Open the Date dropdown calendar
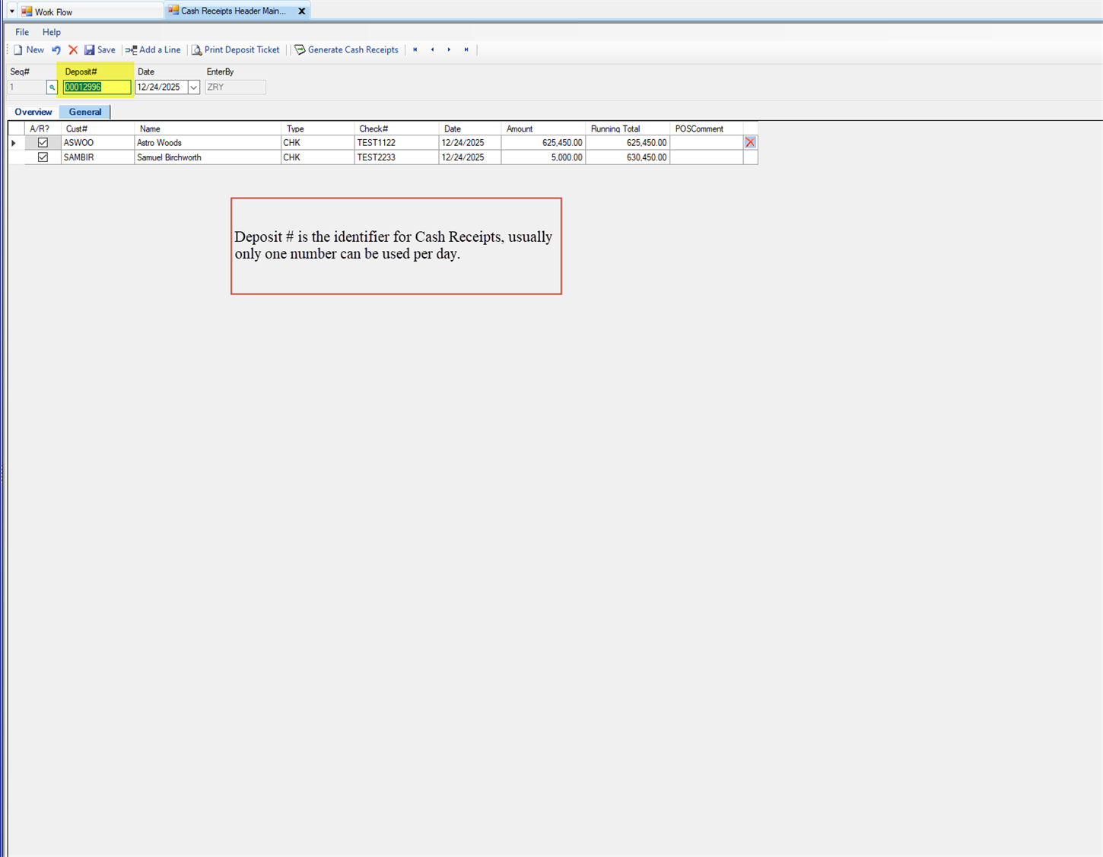The height and width of the screenshot is (857, 1103). click(194, 87)
